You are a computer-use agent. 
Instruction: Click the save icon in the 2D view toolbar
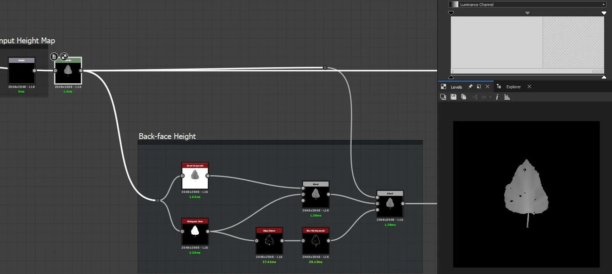453,97
